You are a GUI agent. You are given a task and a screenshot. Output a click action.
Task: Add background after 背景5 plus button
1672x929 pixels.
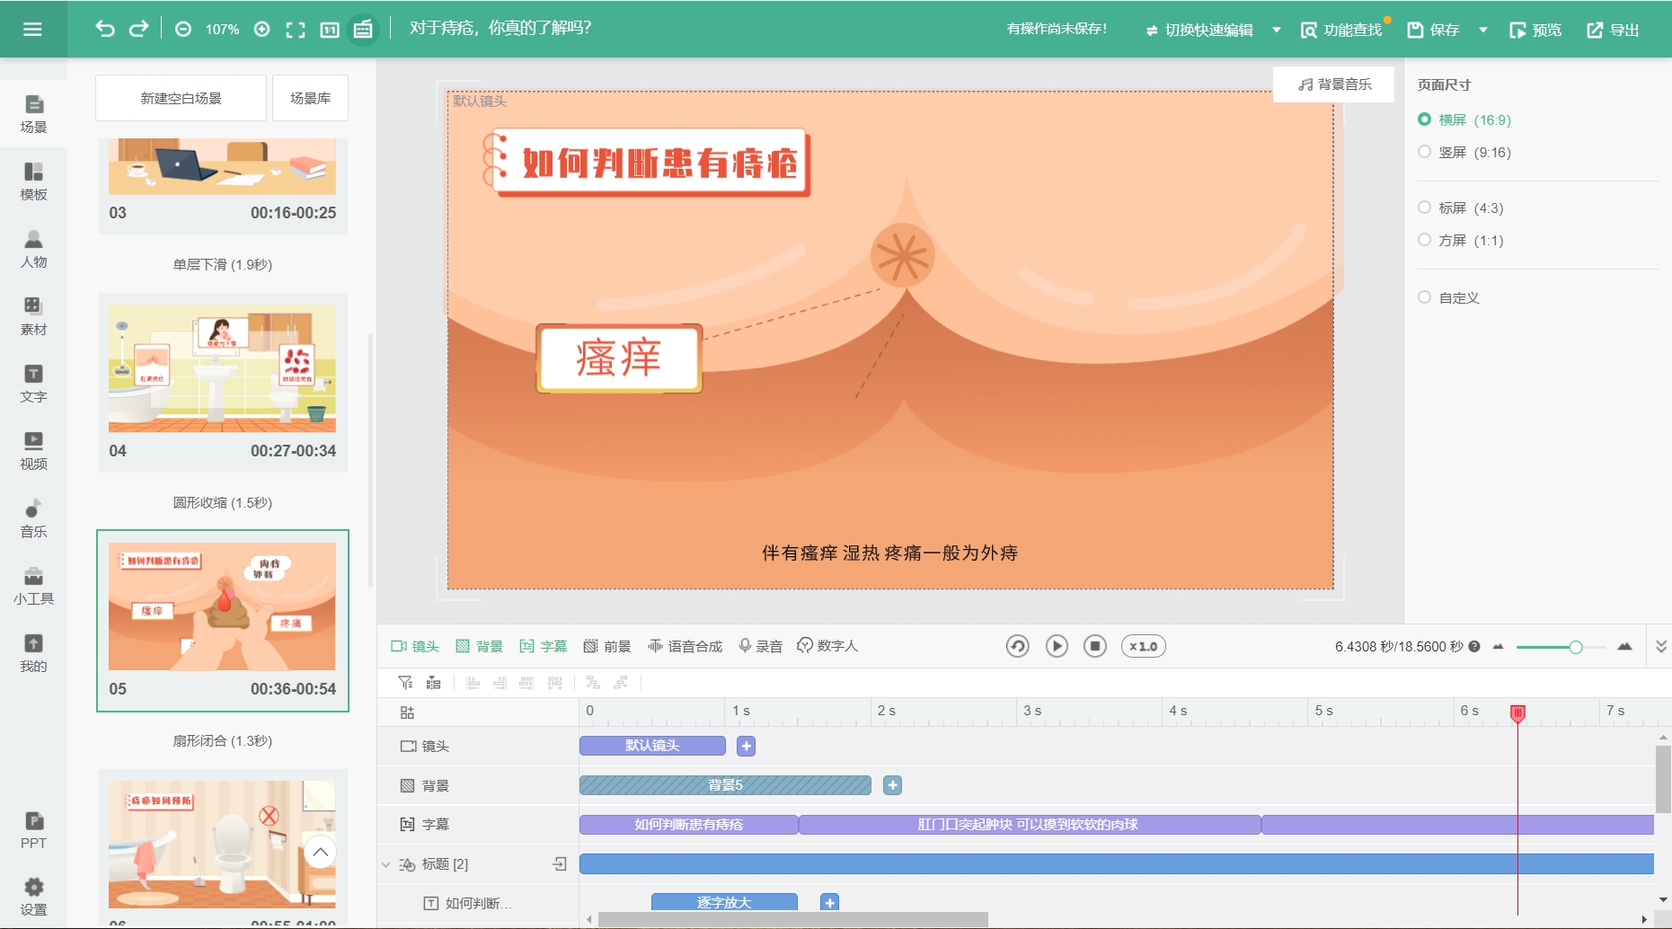(x=892, y=785)
